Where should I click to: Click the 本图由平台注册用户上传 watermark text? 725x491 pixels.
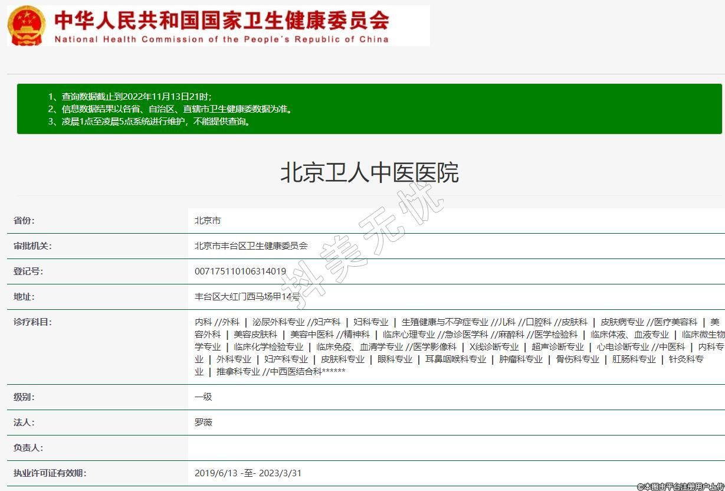point(680,486)
